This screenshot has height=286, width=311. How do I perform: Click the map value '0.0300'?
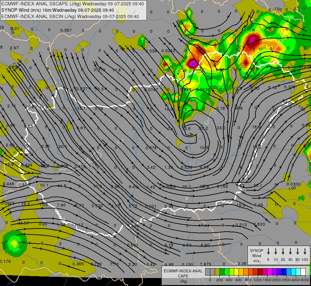[x=294, y=184]
